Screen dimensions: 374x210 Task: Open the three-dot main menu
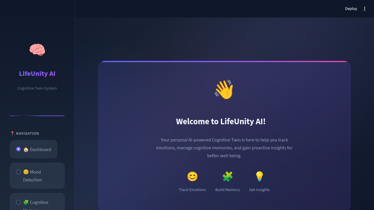(365, 9)
